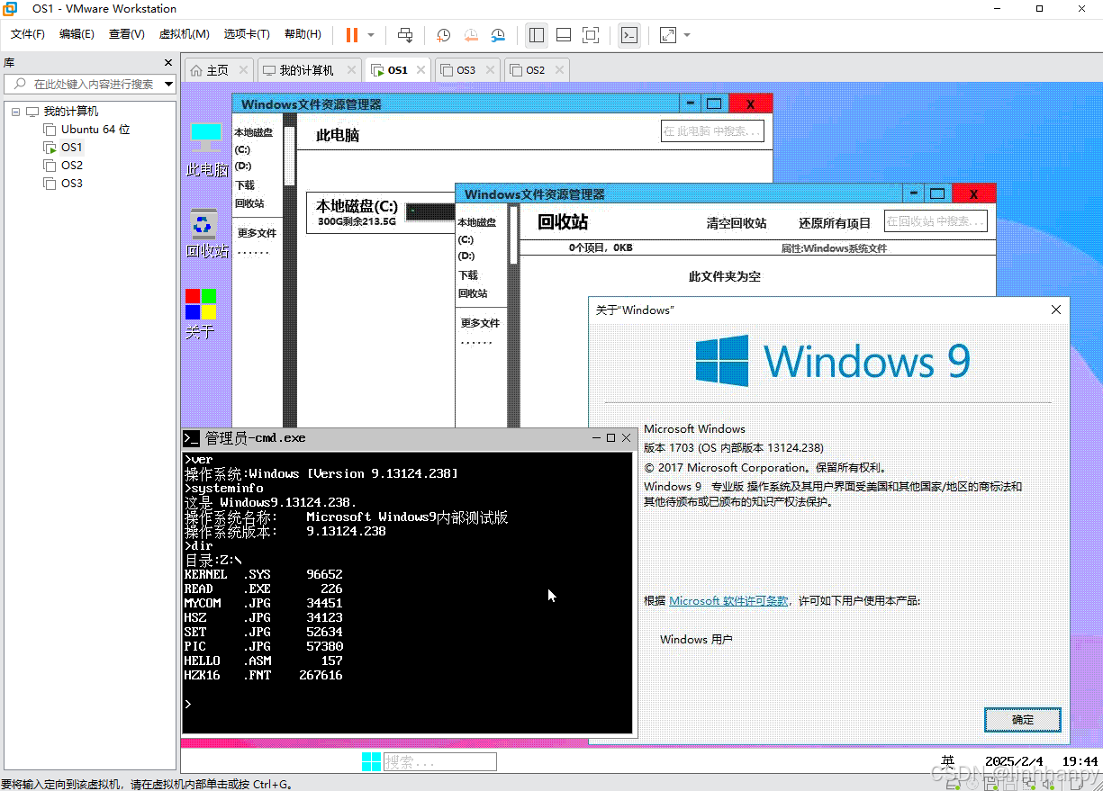Revert to the previous snapshot
The image size is (1103, 791).
tap(471, 35)
